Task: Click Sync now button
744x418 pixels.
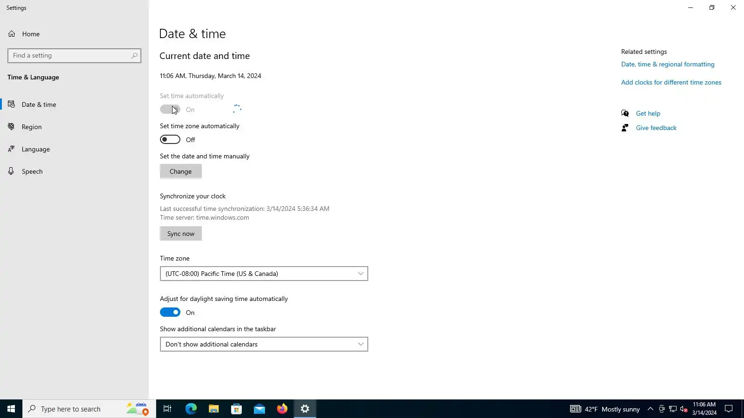Action: 181,234
